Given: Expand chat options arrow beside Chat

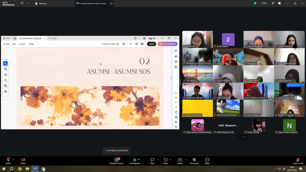Looking at the screenshot, I should coord(157,160).
